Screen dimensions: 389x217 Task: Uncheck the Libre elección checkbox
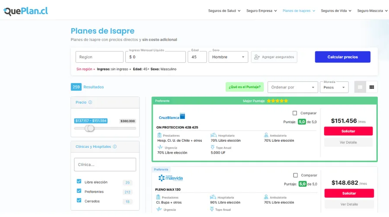click(x=79, y=181)
